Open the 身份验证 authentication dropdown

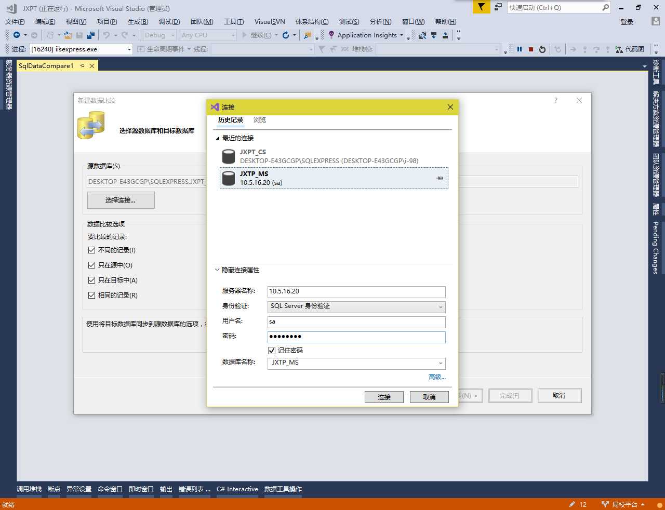356,306
